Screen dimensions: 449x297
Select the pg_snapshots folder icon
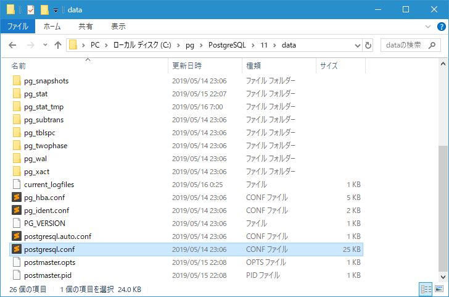(17, 80)
